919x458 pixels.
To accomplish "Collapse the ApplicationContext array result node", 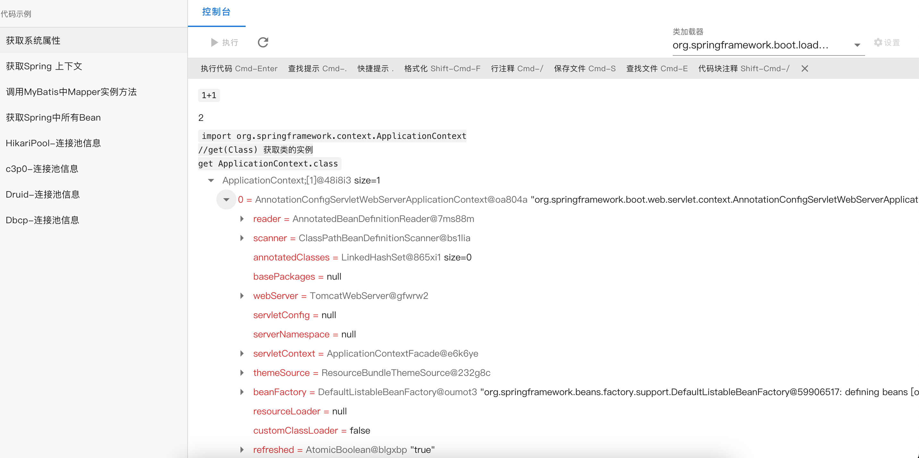I will (211, 181).
